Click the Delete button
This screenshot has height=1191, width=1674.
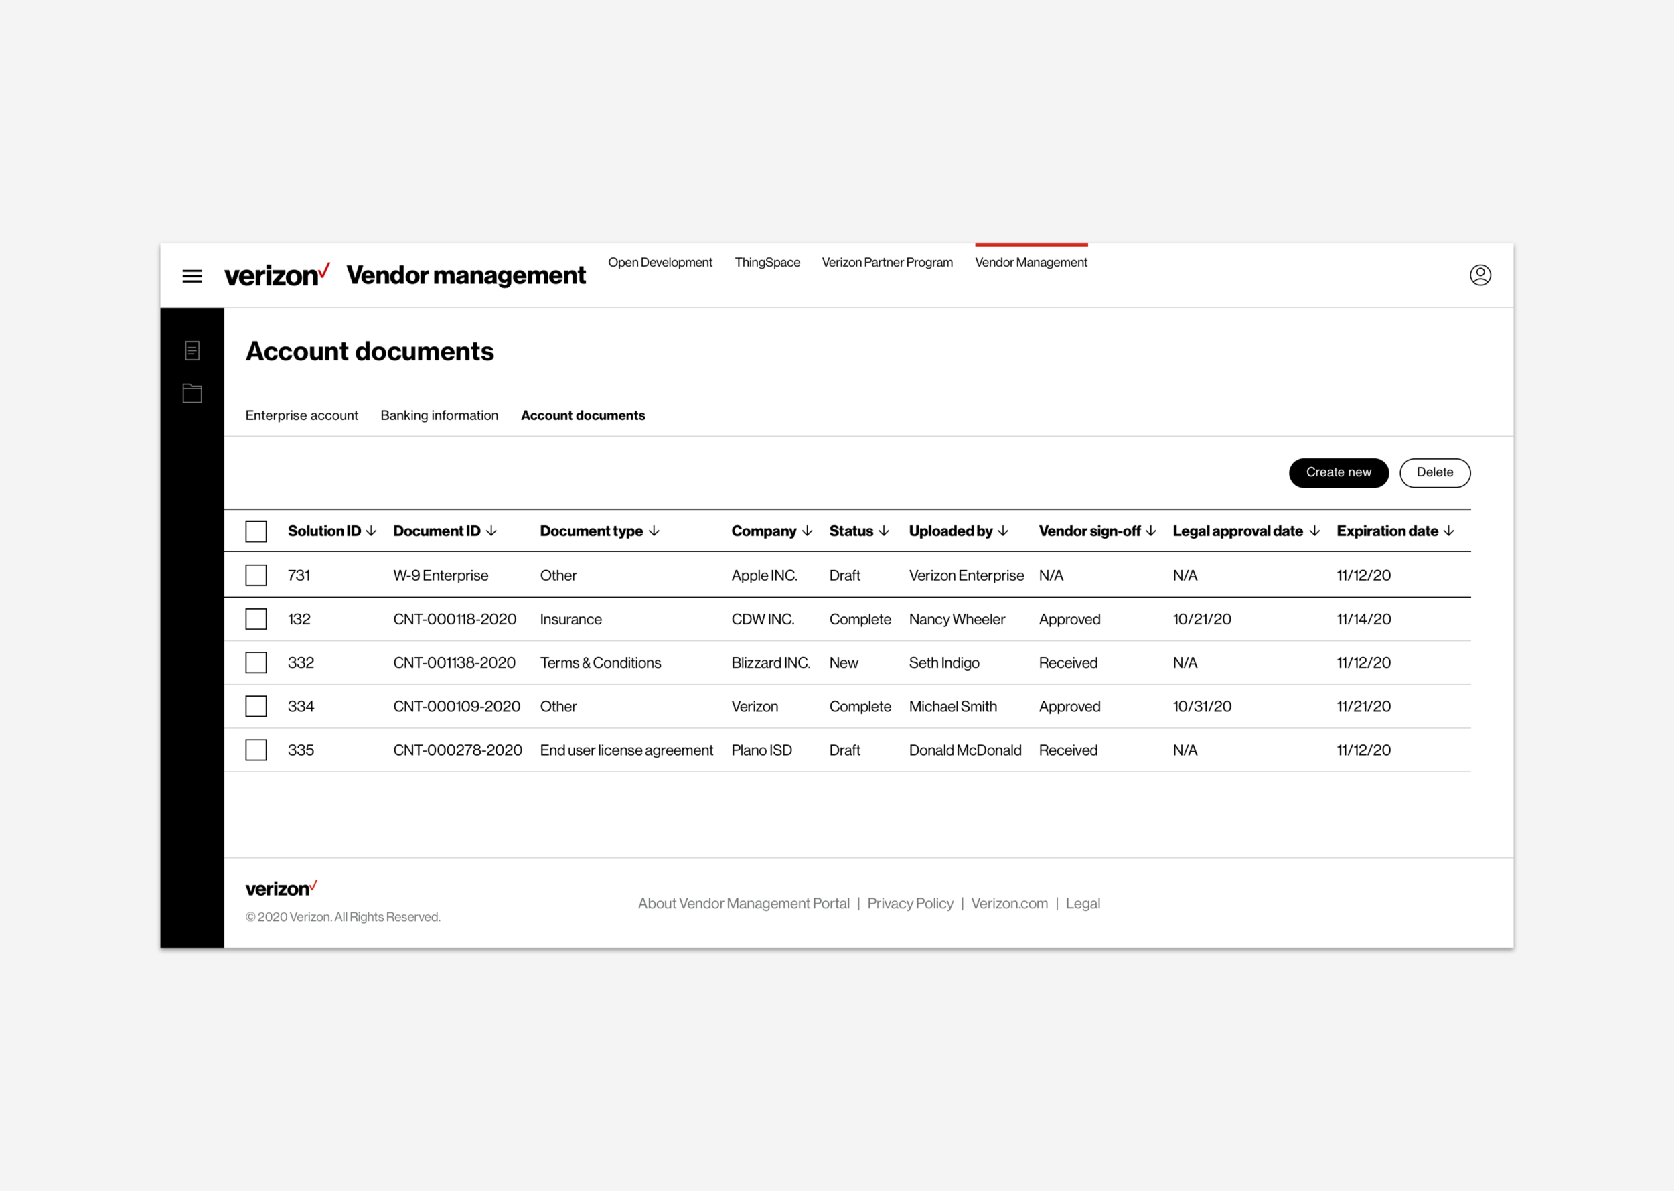[1434, 472]
